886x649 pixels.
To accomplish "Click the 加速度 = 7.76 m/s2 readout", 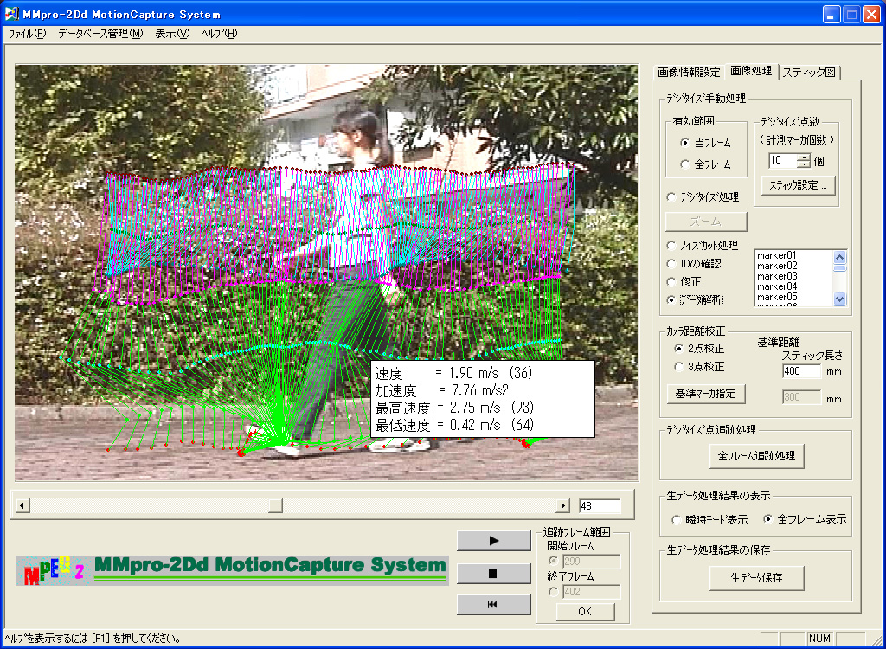I will 442,390.
